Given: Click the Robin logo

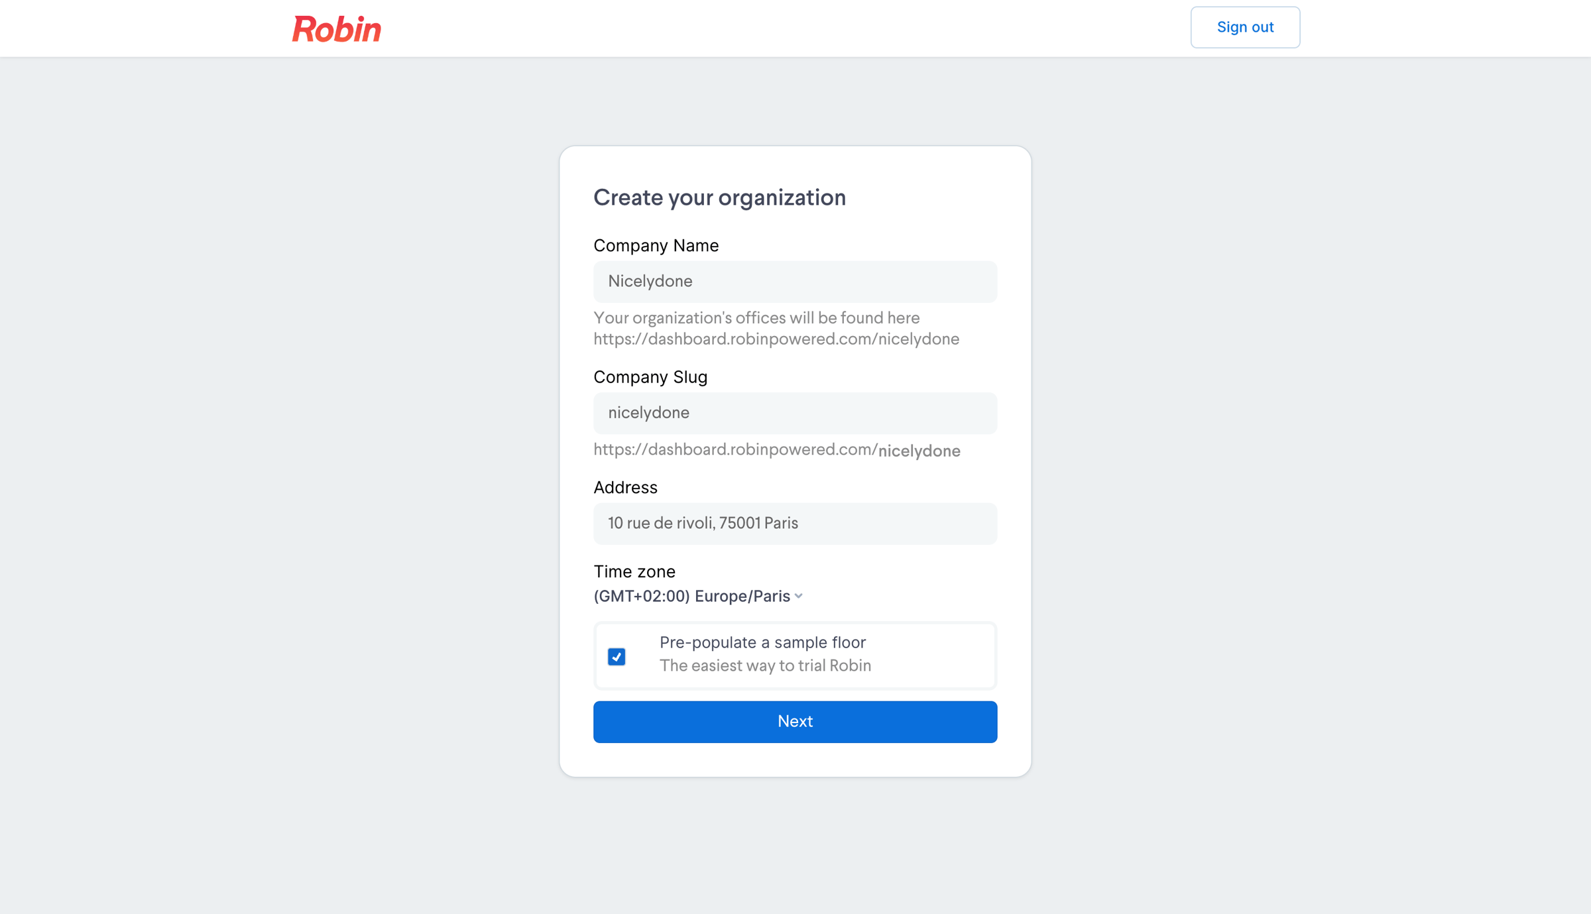Looking at the screenshot, I should (337, 29).
